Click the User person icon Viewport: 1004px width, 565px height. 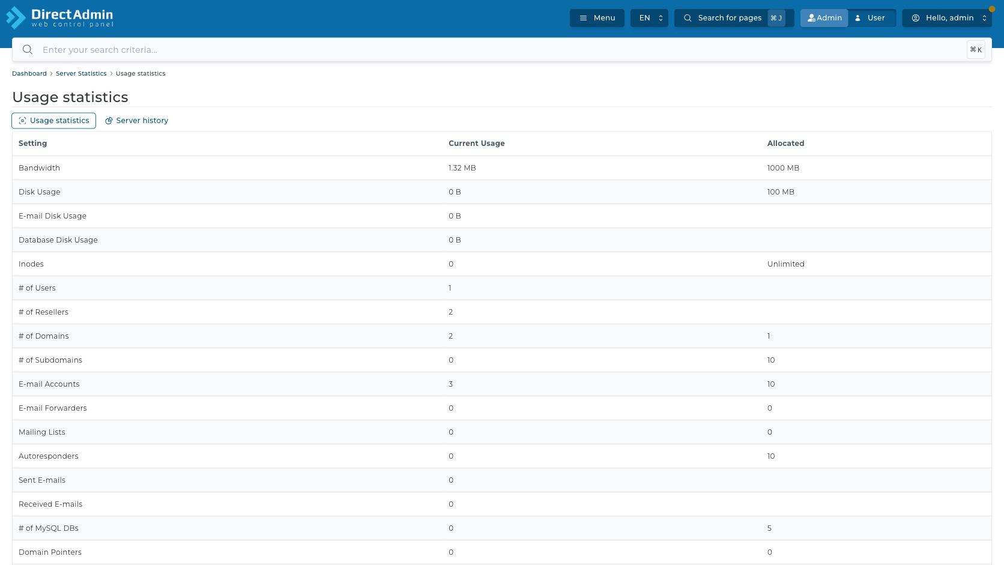click(x=857, y=18)
